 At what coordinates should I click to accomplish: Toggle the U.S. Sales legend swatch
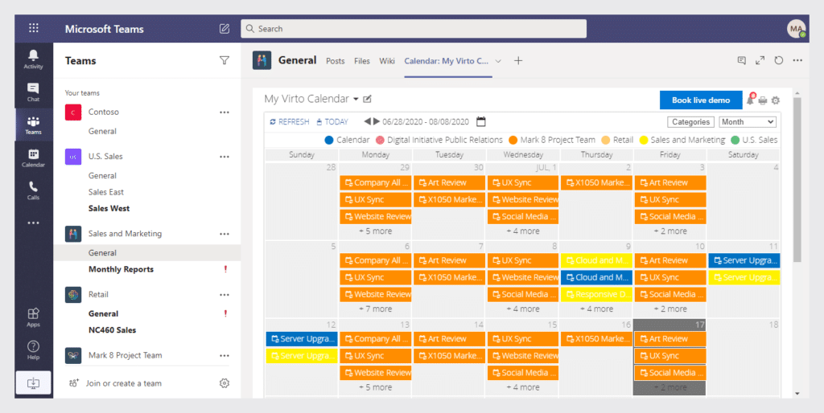(x=735, y=140)
